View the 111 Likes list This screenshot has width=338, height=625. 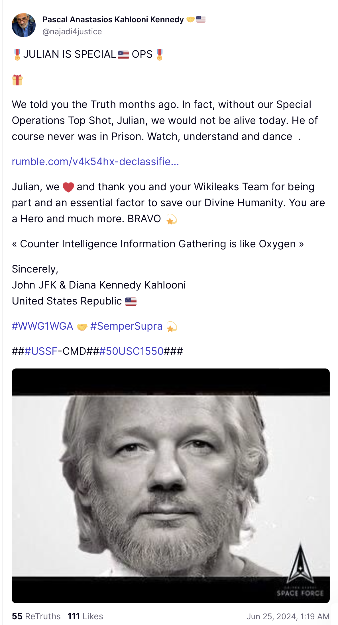pyautogui.click(x=85, y=616)
